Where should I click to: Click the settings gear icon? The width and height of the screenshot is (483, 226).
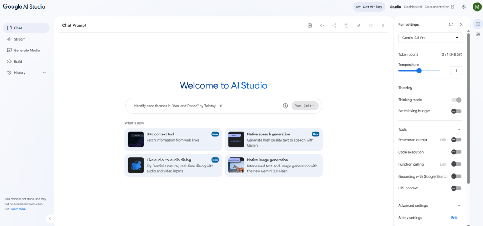point(464,7)
